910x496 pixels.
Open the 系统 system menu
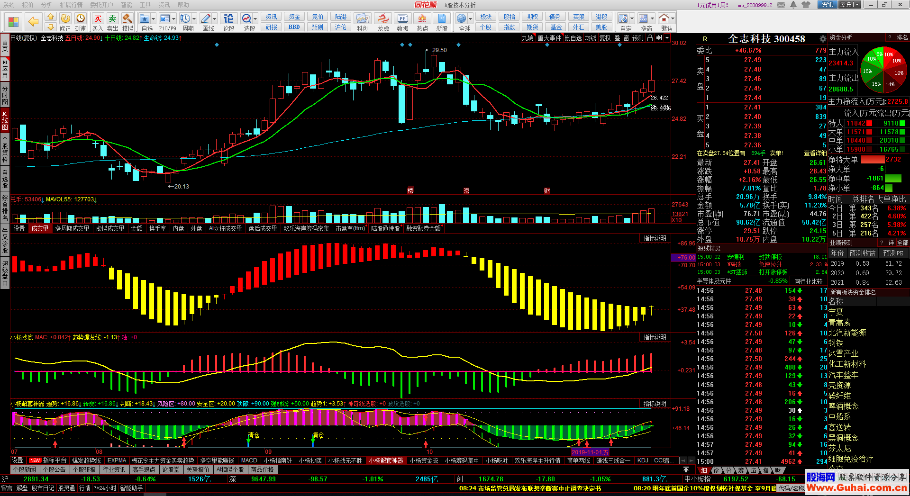pos(9,5)
